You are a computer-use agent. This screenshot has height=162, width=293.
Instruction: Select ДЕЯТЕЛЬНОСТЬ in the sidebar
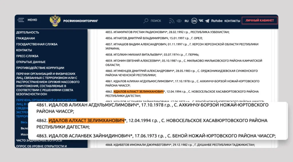coord(28,32)
